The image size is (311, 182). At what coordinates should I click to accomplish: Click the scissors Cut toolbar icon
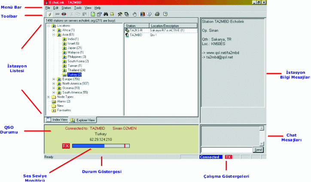click(72, 14)
